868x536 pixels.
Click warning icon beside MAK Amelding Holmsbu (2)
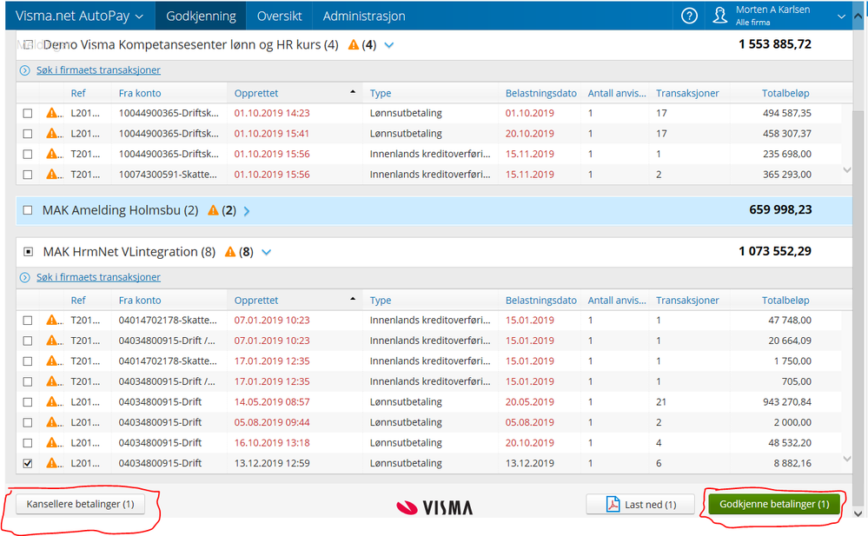(x=213, y=210)
